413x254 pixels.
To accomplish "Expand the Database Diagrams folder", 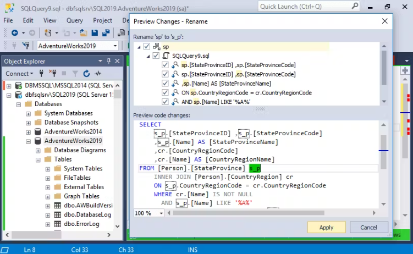I will [38, 151].
